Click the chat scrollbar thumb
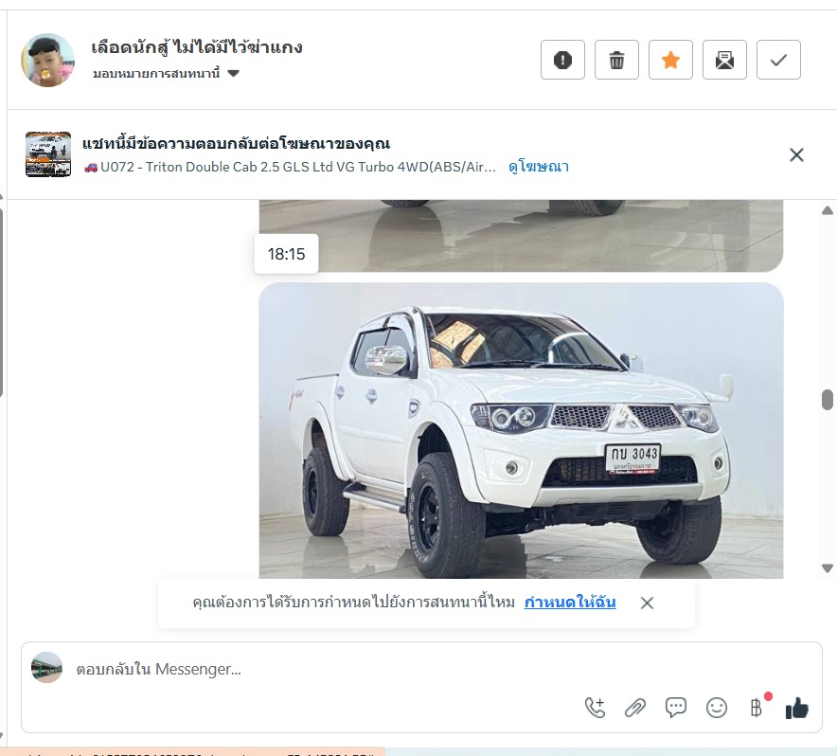837x756 pixels. pos(828,400)
